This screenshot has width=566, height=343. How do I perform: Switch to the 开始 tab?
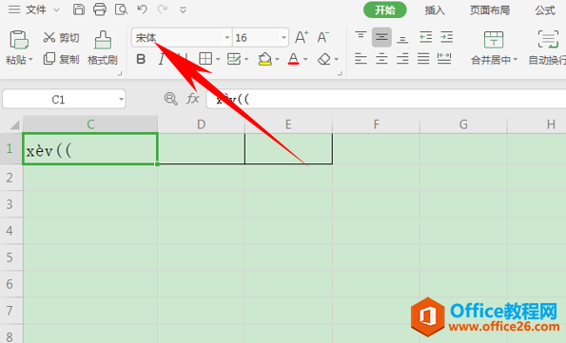pyautogui.click(x=385, y=10)
